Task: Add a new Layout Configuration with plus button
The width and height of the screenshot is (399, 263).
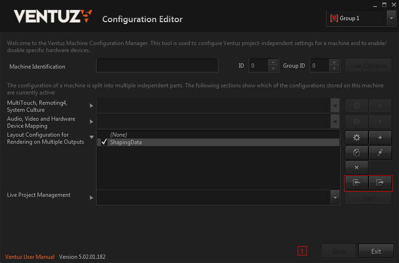Action: (380, 138)
